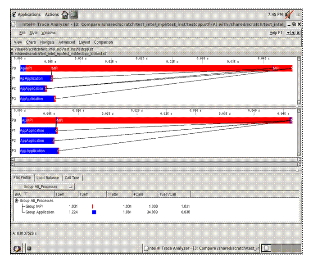313x263 pixels.
Task: Click the inner window minimize arrow icon
Action: pyautogui.click(x=288, y=33)
